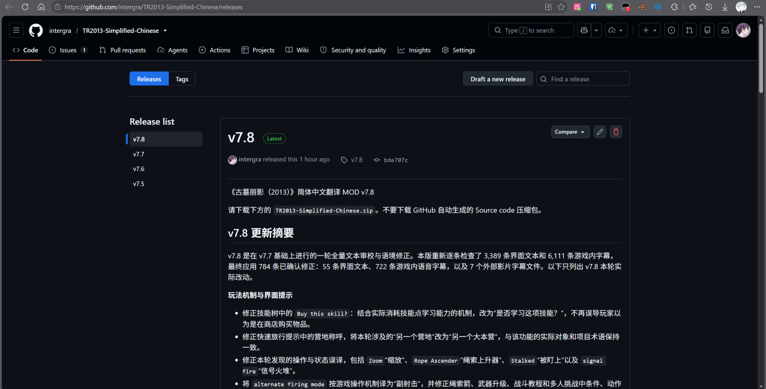Open the Create new plus dropdown
The image size is (766, 389).
[x=649, y=30]
